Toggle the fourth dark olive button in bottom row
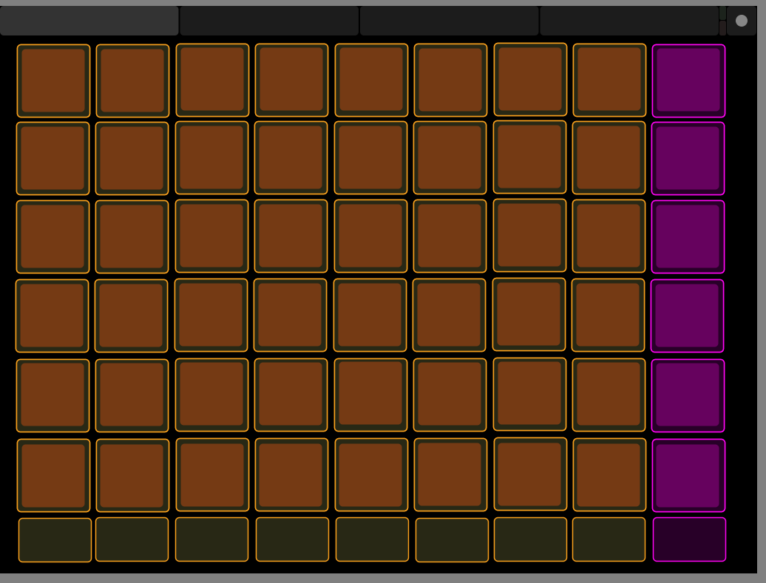This screenshot has width=766, height=583. (292, 539)
